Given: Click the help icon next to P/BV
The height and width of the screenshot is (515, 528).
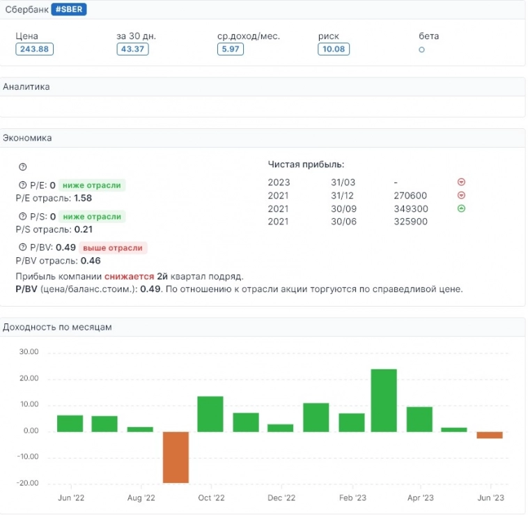Looking at the screenshot, I should point(23,248).
